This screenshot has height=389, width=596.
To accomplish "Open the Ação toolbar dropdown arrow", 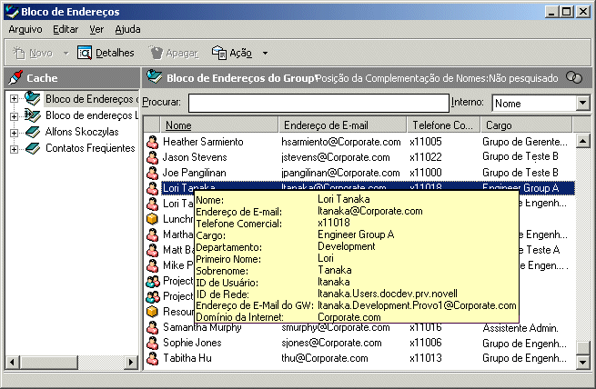I will coord(265,54).
